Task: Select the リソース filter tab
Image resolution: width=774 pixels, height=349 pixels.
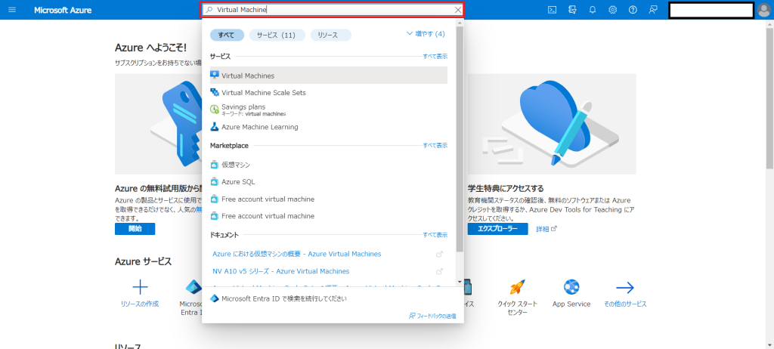Action: tap(331, 35)
